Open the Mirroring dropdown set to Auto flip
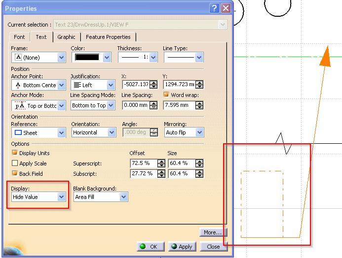 pos(199,132)
